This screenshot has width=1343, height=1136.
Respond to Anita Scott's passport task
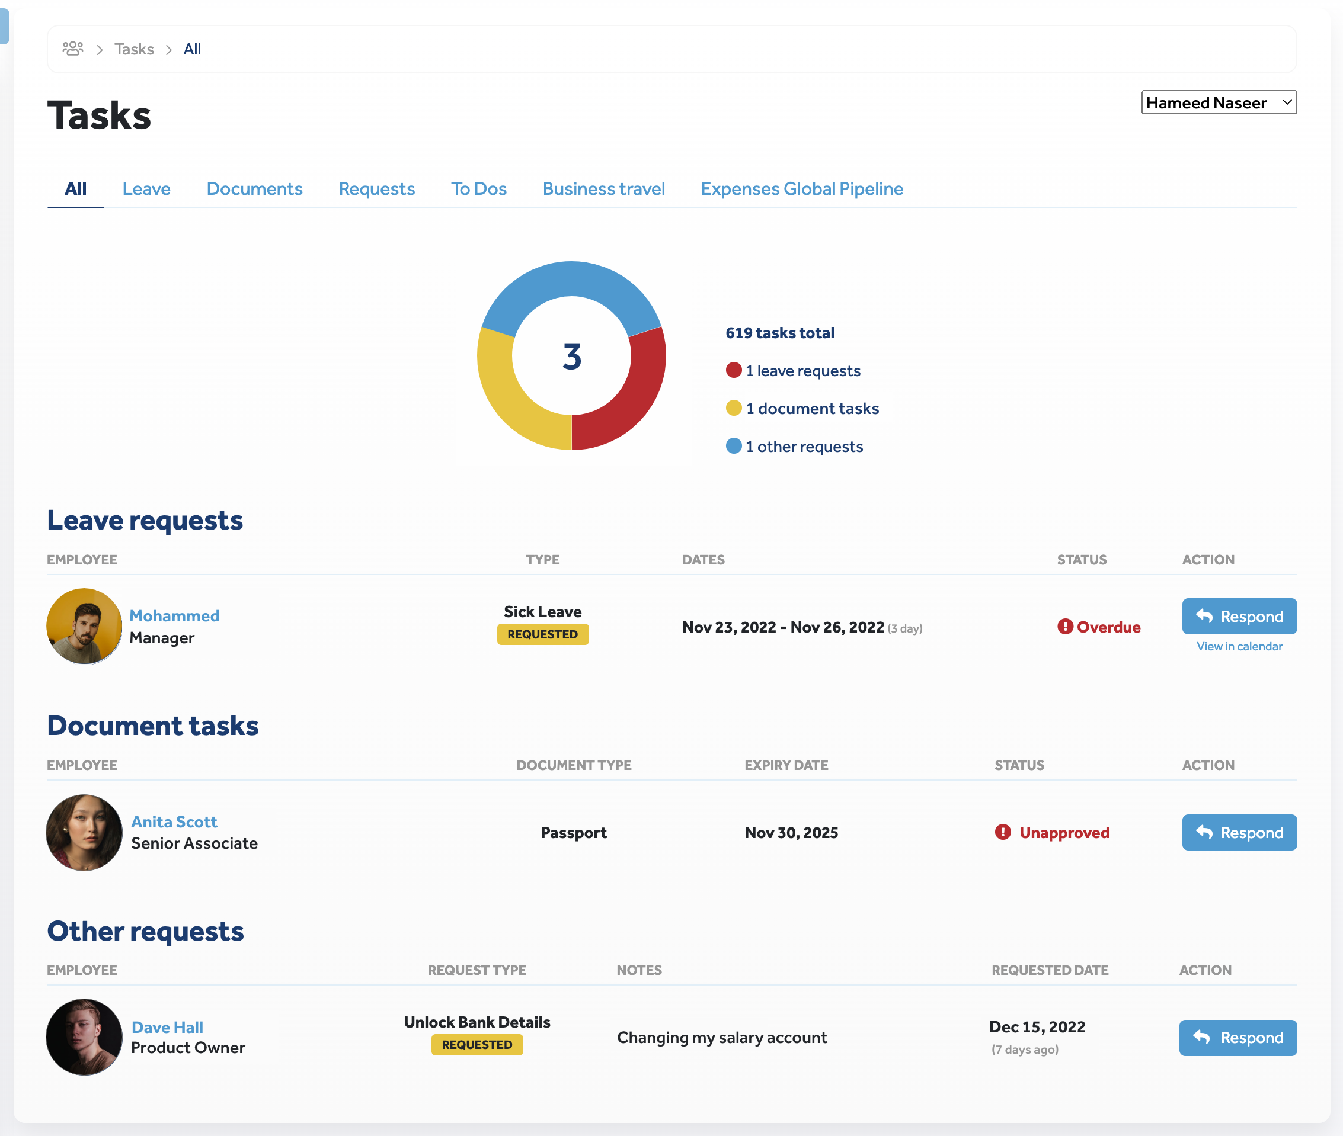click(x=1239, y=832)
